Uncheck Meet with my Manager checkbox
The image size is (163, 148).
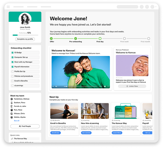point(13,62)
